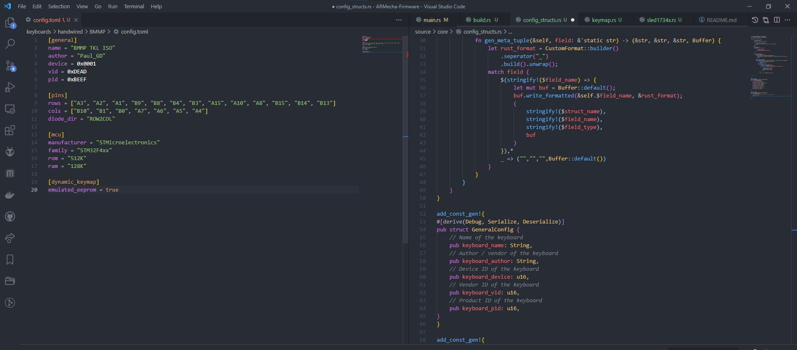Open the Explorer view in activity bar
This screenshot has width=797, height=350.
pyautogui.click(x=10, y=22)
